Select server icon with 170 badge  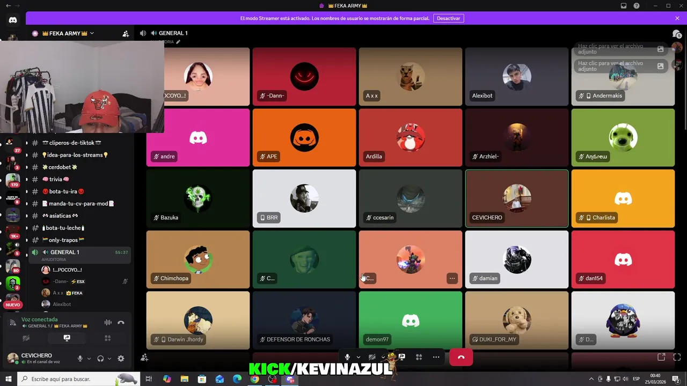(12, 180)
